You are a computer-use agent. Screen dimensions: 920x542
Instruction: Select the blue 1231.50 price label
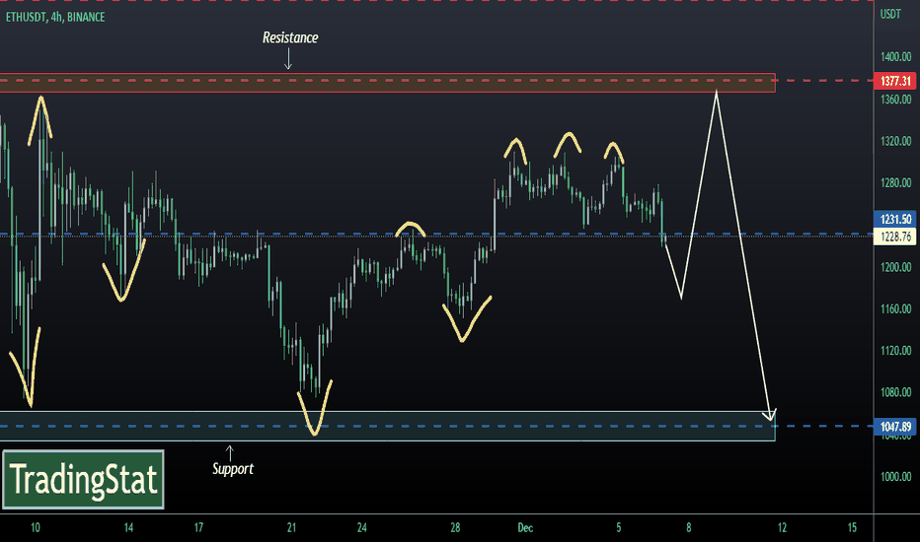(x=894, y=219)
